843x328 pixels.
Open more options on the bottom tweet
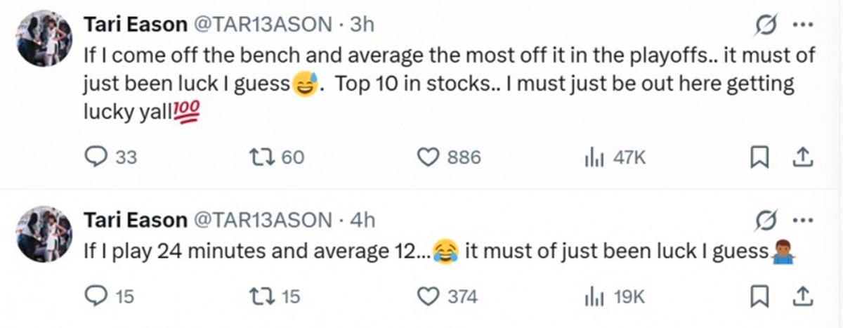802,221
